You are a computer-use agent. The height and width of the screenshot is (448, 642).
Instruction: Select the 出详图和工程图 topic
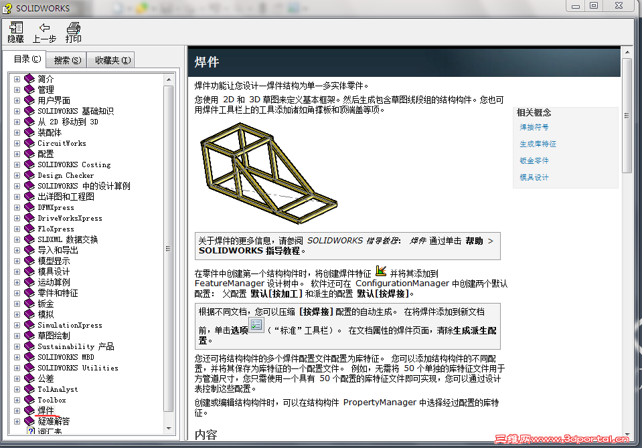pos(66,197)
